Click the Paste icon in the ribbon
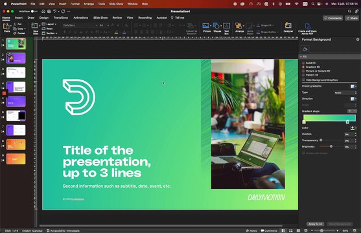Image resolution: width=361 pixels, height=233 pixels. [x=6, y=27]
